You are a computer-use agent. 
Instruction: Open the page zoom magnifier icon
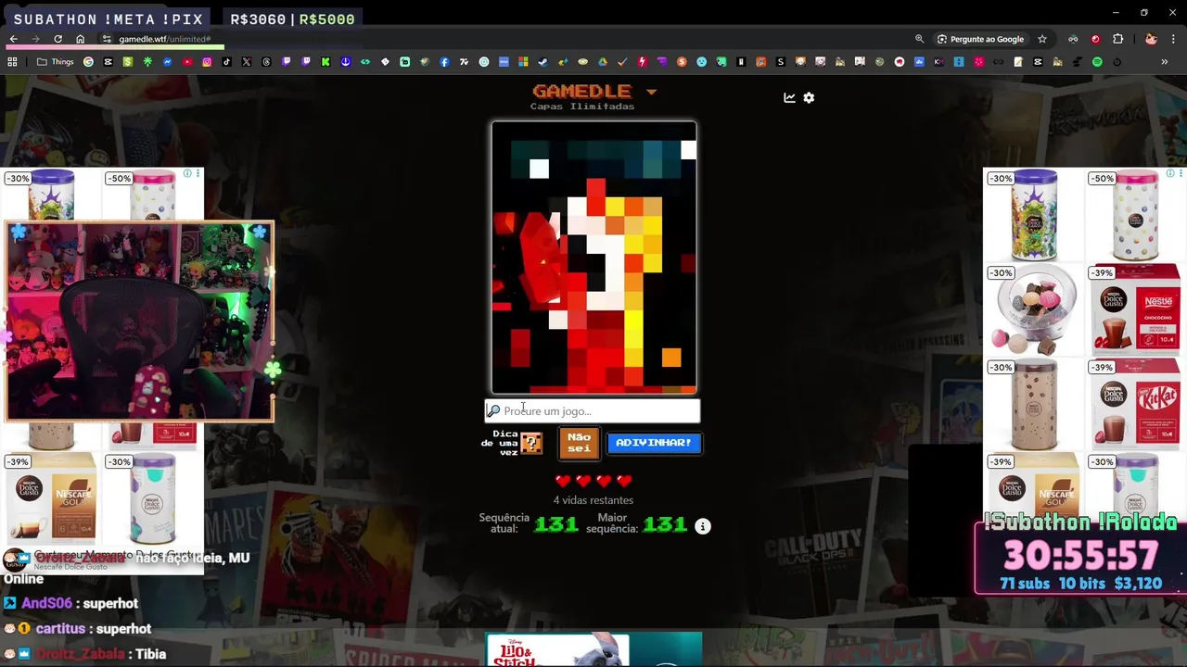coord(919,39)
